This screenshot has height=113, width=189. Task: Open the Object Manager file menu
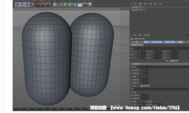pyautogui.click(x=135, y=4)
